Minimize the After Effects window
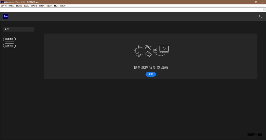The width and height of the screenshot is (266, 140). (x=249, y=2)
